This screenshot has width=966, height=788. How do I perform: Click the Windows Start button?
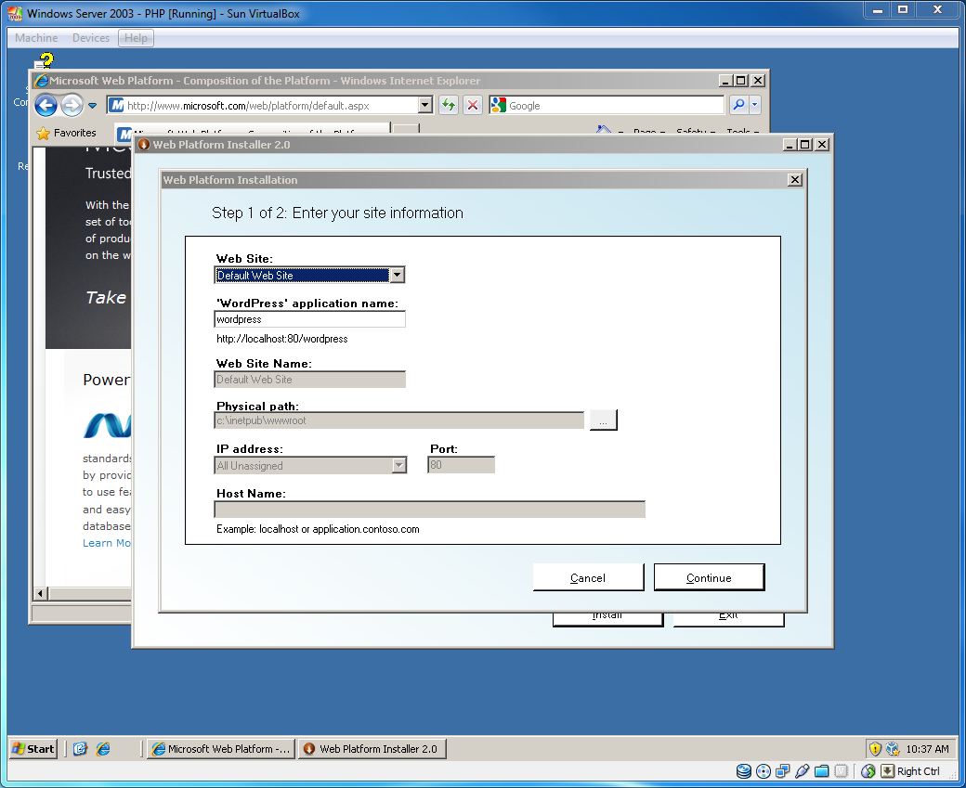pos(33,749)
